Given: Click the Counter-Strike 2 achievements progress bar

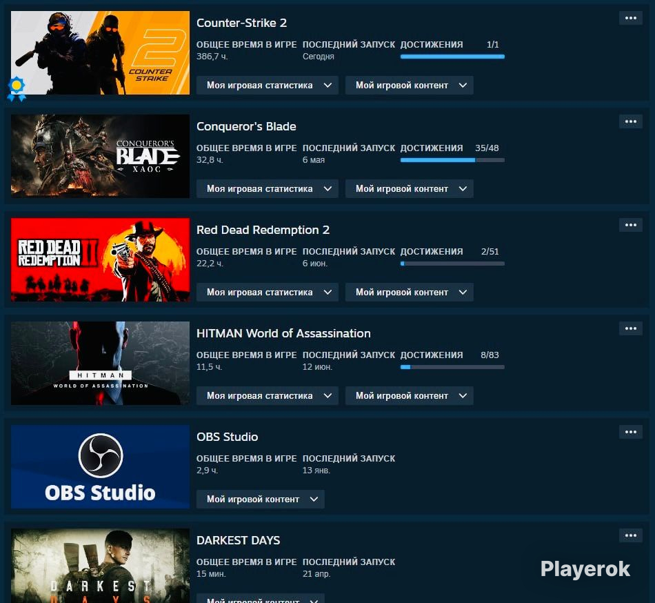Looking at the screenshot, I should 452,57.
